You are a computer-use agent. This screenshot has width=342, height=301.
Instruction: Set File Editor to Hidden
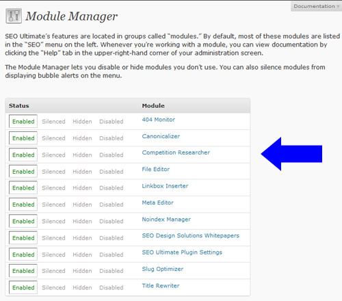82,172
